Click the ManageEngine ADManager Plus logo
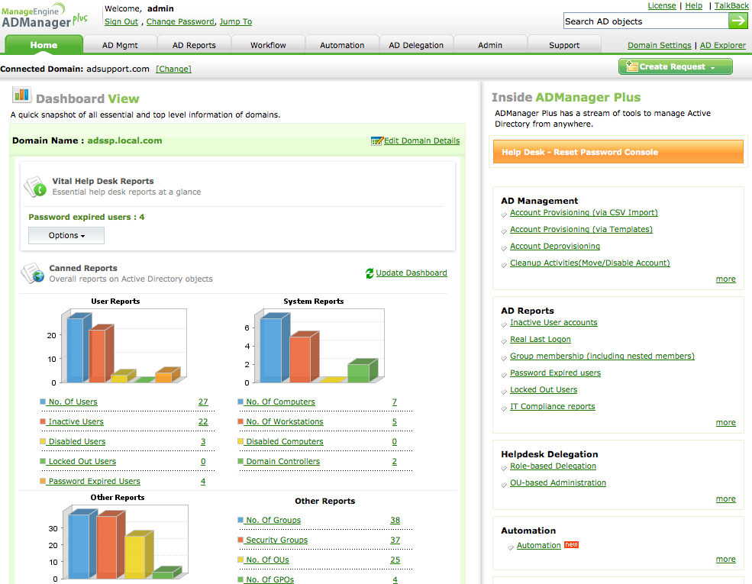Screen dimensions: 752x584 44,16
